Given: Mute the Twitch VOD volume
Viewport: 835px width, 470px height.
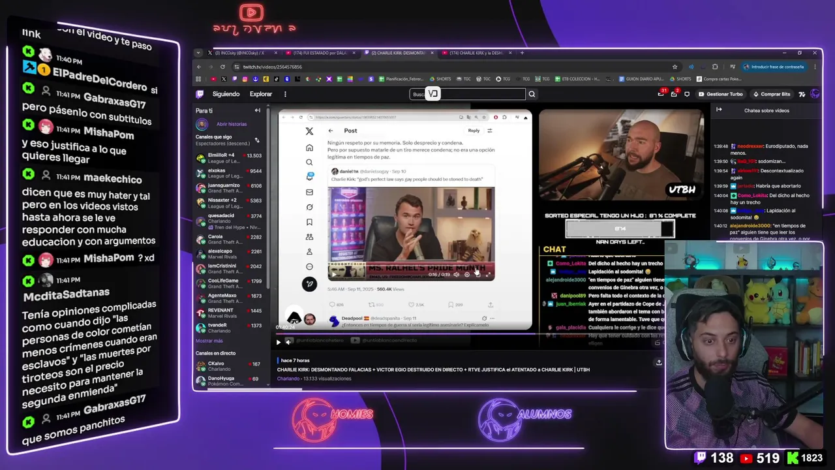Looking at the screenshot, I should click(289, 342).
